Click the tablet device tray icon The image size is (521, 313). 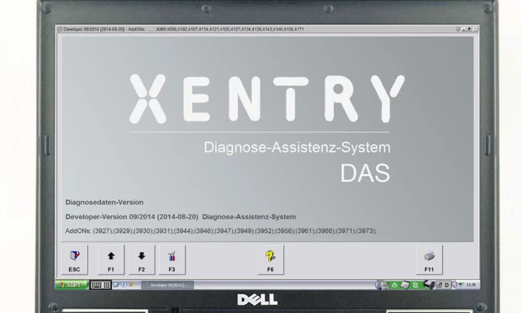click(405, 285)
